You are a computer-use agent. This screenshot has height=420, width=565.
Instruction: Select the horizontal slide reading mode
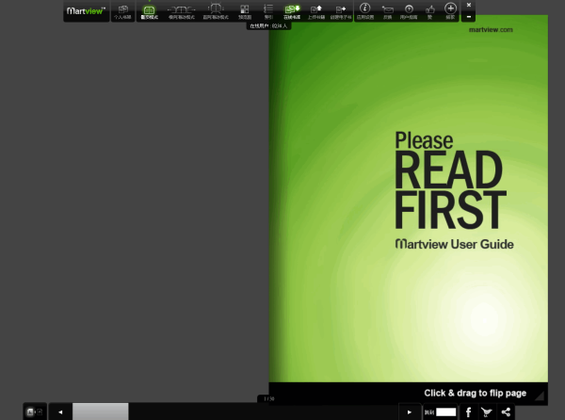pos(181,12)
